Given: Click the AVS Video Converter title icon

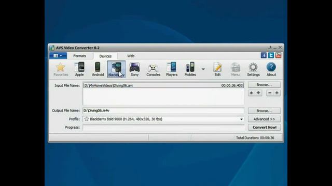Looking at the screenshot, I should [52, 48].
